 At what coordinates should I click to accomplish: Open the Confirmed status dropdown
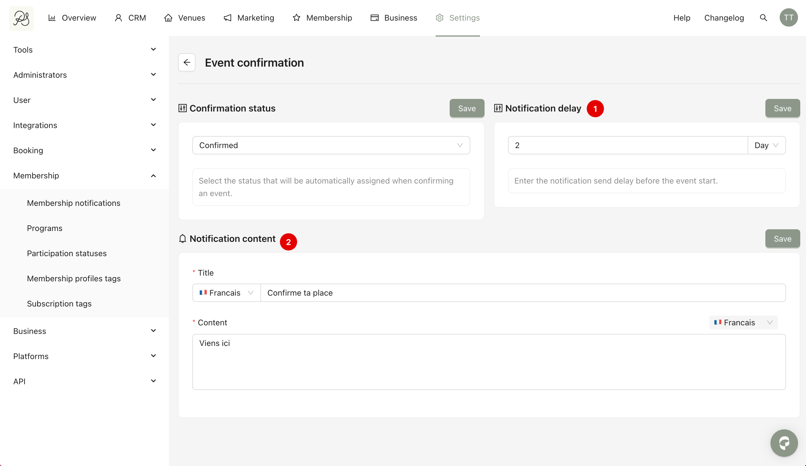click(x=331, y=145)
